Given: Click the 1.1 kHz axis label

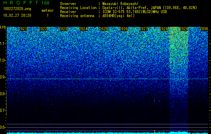Looking at the screenshot, I should [3, 44].
